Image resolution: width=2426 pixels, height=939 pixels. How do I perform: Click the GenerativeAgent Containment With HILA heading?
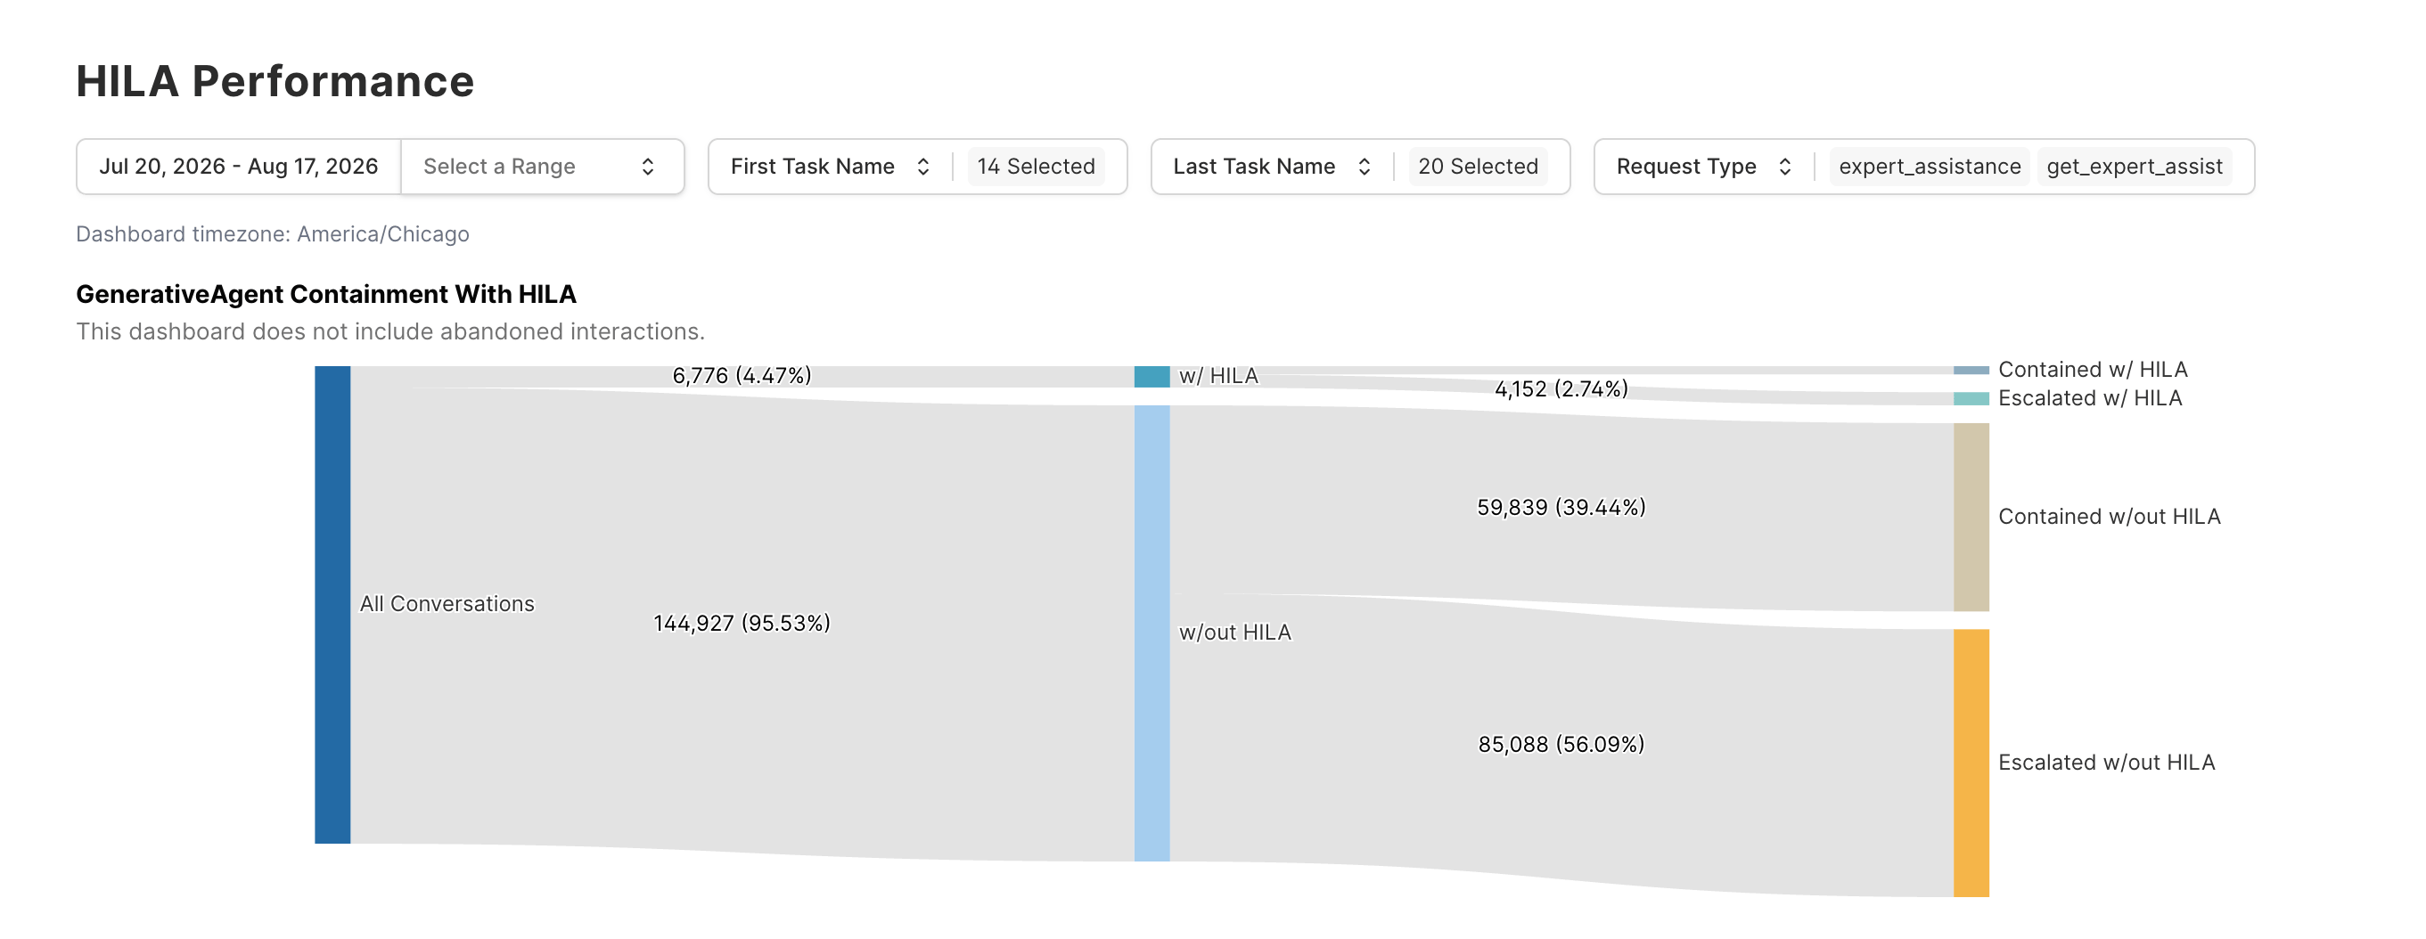click(326, 294)
